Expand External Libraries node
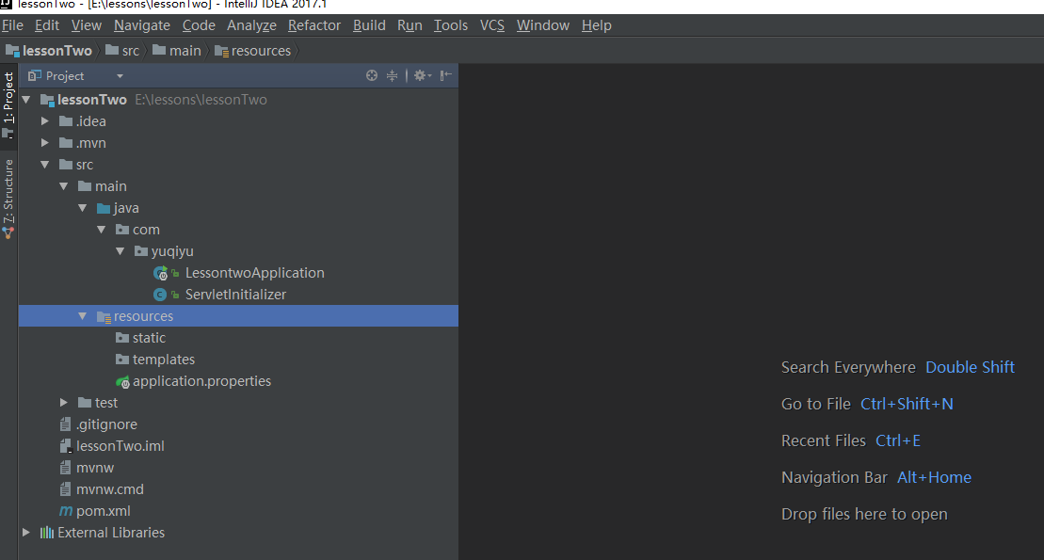Image resolution: width=1044 pixels, height=560 pixels. [x=26, y=533]
